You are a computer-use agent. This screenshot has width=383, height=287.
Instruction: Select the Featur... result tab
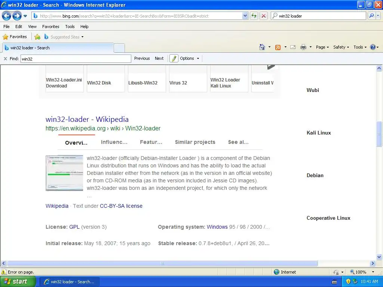151,142
